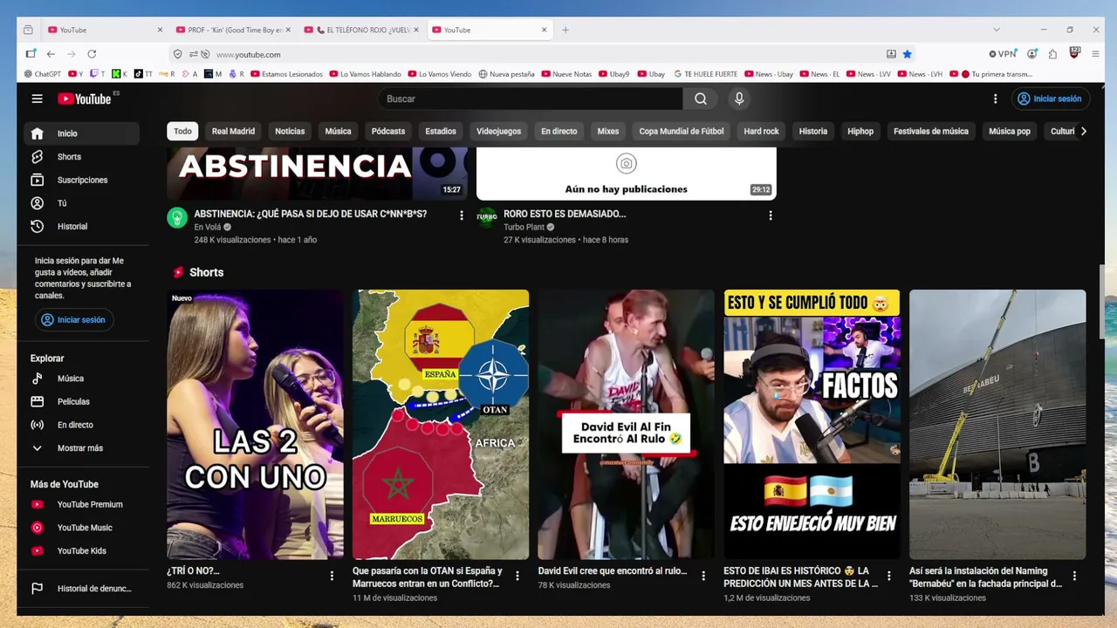
Task: Open the browser application menu
Action: [1096, 54]
